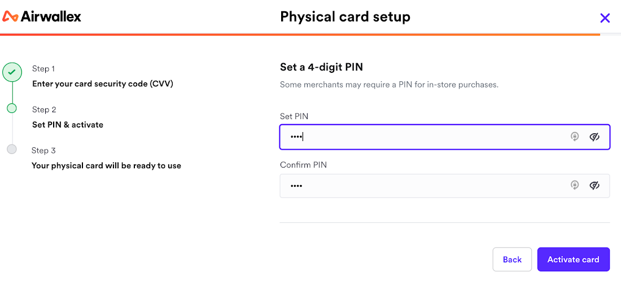Show the hidden Set PIN digits
Image resolution: width=621 pixels, height=281 pixels.
[x=594, y=137]
